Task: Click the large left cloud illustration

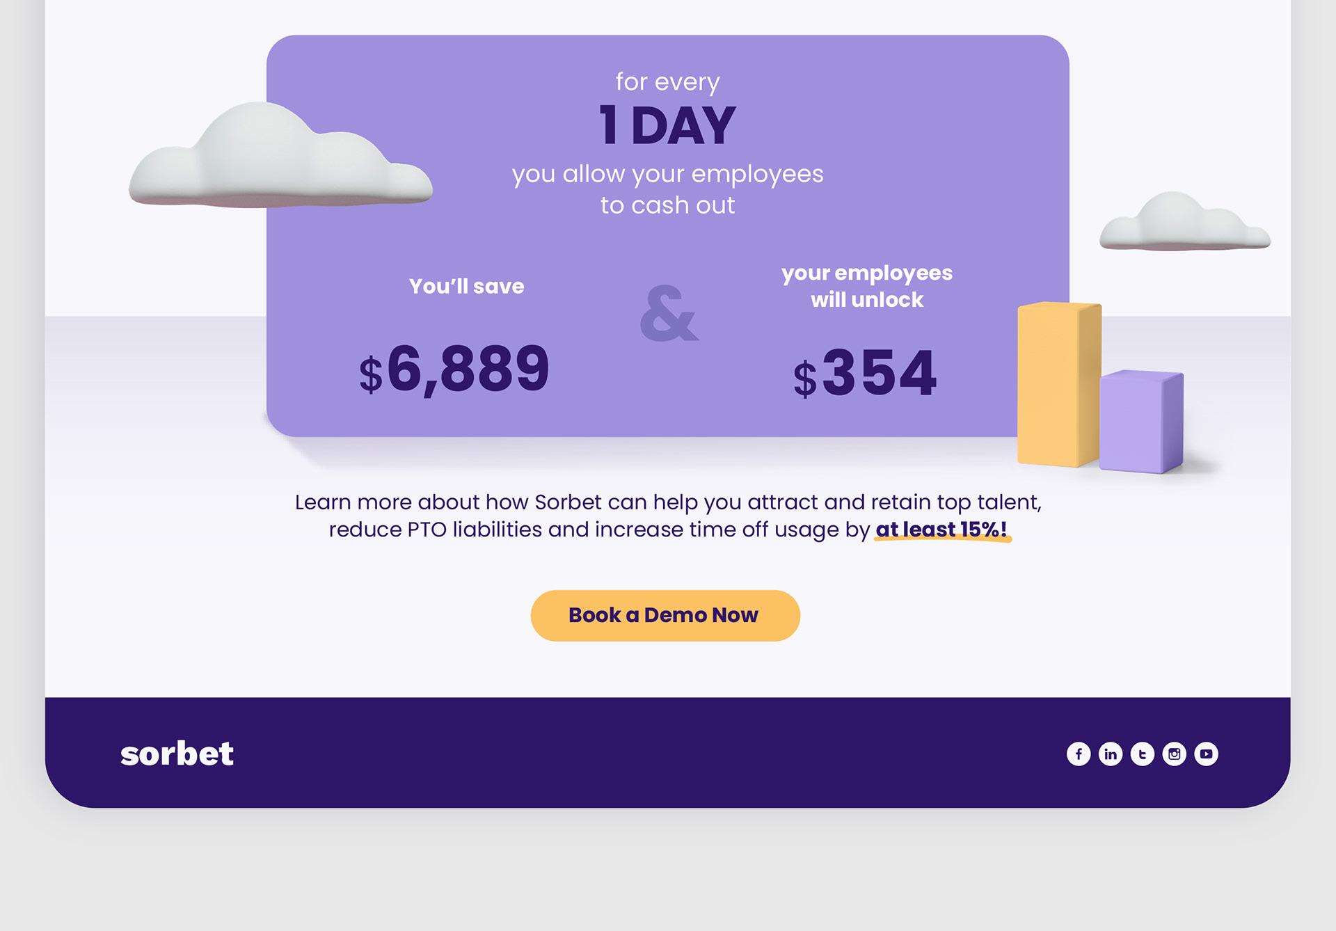Action: tap(280, 155)
